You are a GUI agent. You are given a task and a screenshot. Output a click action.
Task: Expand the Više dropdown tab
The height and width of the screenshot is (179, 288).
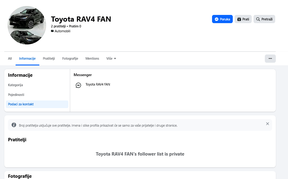tap(111, 58)
